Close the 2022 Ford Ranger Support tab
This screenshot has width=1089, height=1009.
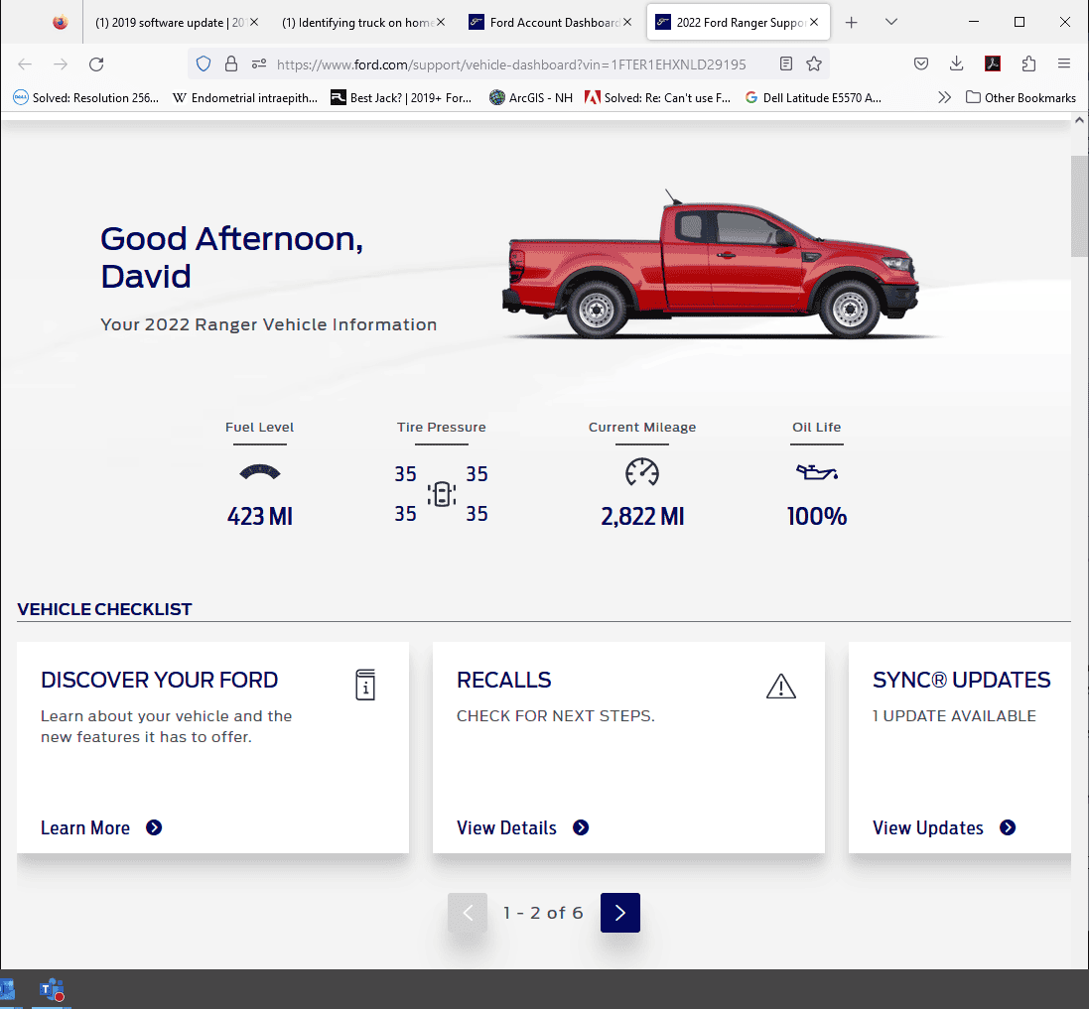click(814, 22)
